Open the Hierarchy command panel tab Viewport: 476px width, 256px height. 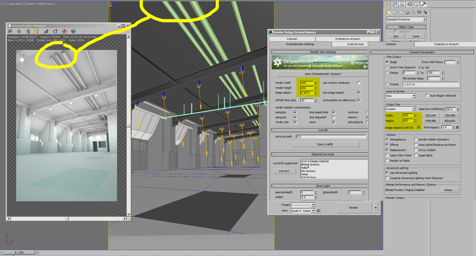point(402,4)
